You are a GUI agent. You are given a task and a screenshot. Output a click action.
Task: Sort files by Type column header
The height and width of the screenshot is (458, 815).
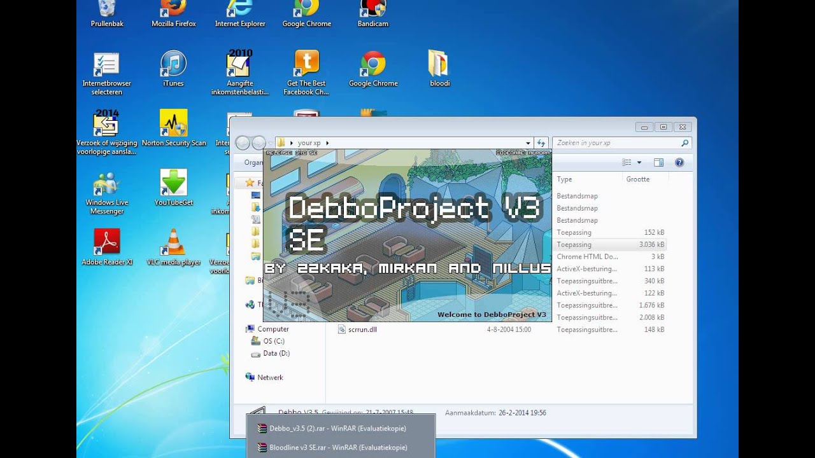[564, 179]
